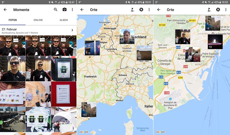Open the 10-photo night fountain cluster
The height and width of the screenshot is (135, 230).
pyautogui.click(x=215, y=42)
